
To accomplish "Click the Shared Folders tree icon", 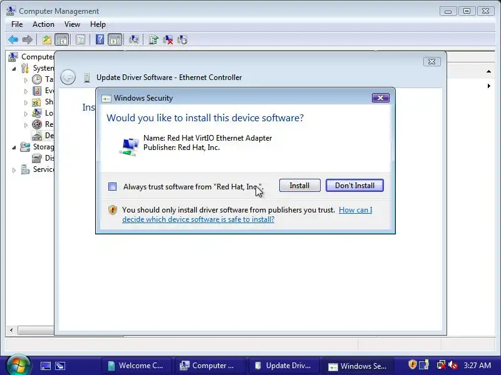I will 36,102.
